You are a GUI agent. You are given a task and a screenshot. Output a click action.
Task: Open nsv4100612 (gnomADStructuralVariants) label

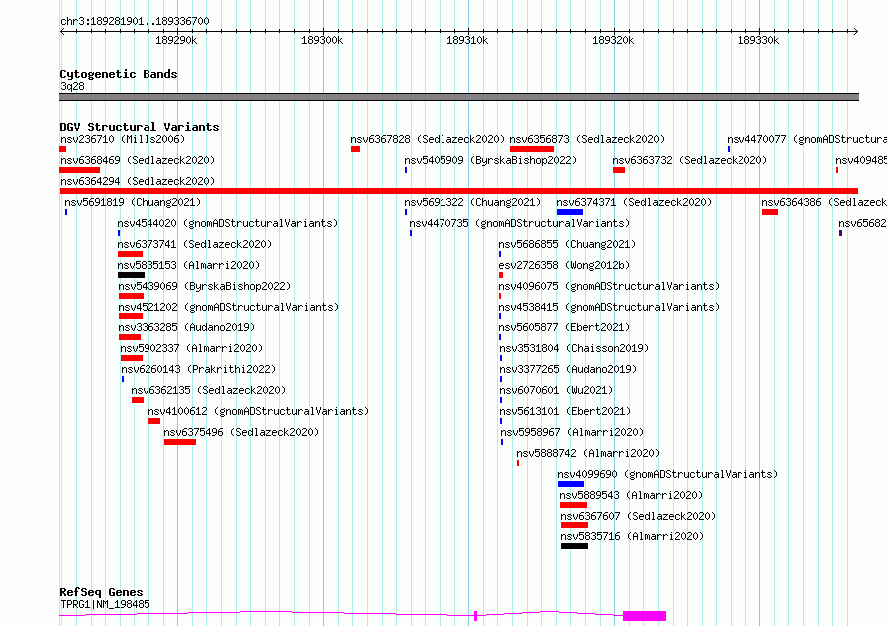click(x=258, y=411)
